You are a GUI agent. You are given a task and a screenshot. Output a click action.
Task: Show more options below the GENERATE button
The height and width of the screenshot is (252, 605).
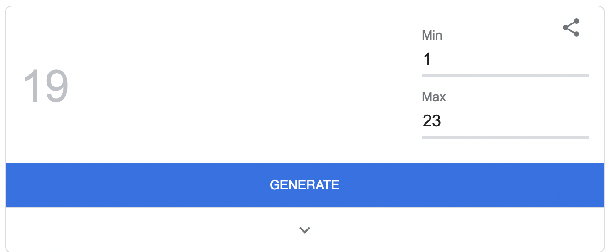[304, 230]
